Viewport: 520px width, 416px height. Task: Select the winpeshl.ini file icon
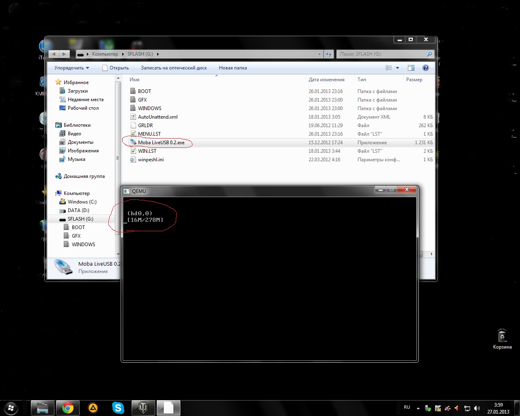tap(133, 159)
